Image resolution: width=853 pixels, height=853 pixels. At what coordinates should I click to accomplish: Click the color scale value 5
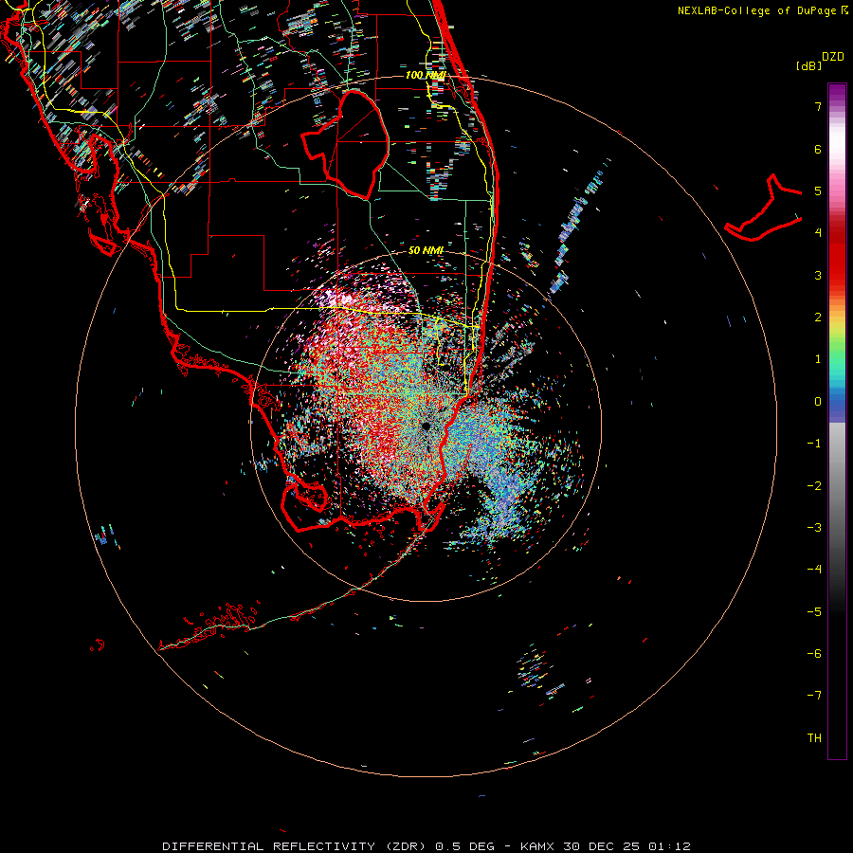click(x=818, y=191)
